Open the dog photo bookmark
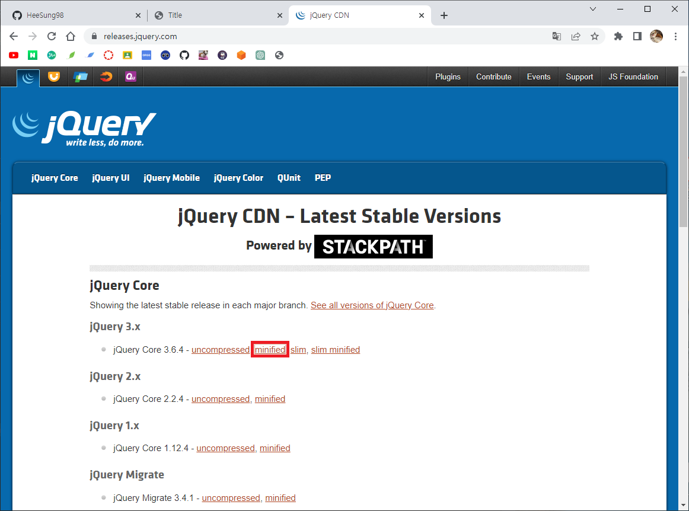The width and height of the screenshot is (689, 511). (x=203, y=55)
